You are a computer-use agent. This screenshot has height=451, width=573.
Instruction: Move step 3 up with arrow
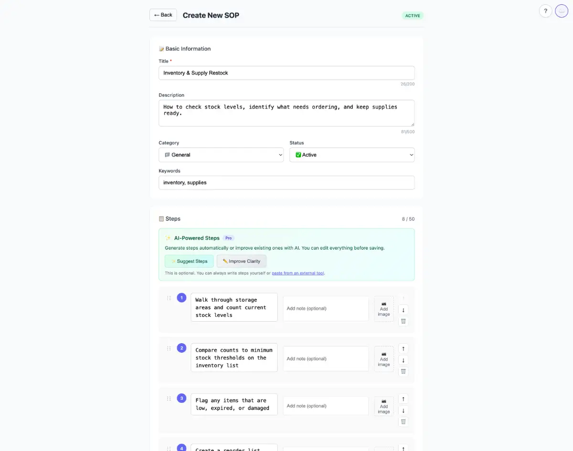point(403,399)
